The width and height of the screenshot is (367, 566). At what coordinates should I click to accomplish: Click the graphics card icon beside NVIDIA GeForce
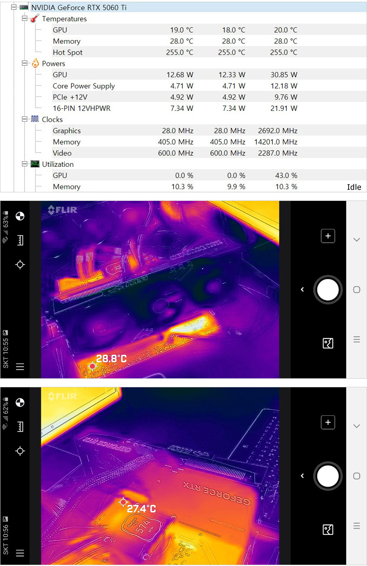click(x=24, y=8)
